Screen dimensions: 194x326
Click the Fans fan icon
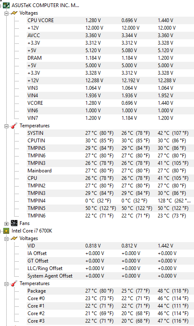pyautogui.click(x=14, y=223)
